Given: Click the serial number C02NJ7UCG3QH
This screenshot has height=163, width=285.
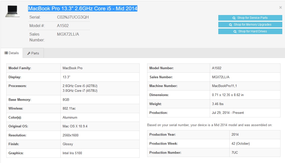Looking at the screenshot, I should [x=73, y=17].
